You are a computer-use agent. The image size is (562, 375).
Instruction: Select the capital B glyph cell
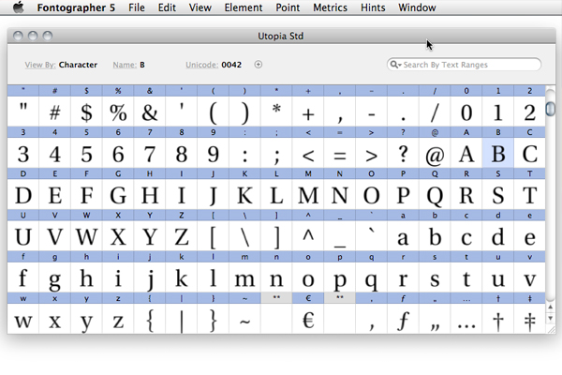point(498,155)
